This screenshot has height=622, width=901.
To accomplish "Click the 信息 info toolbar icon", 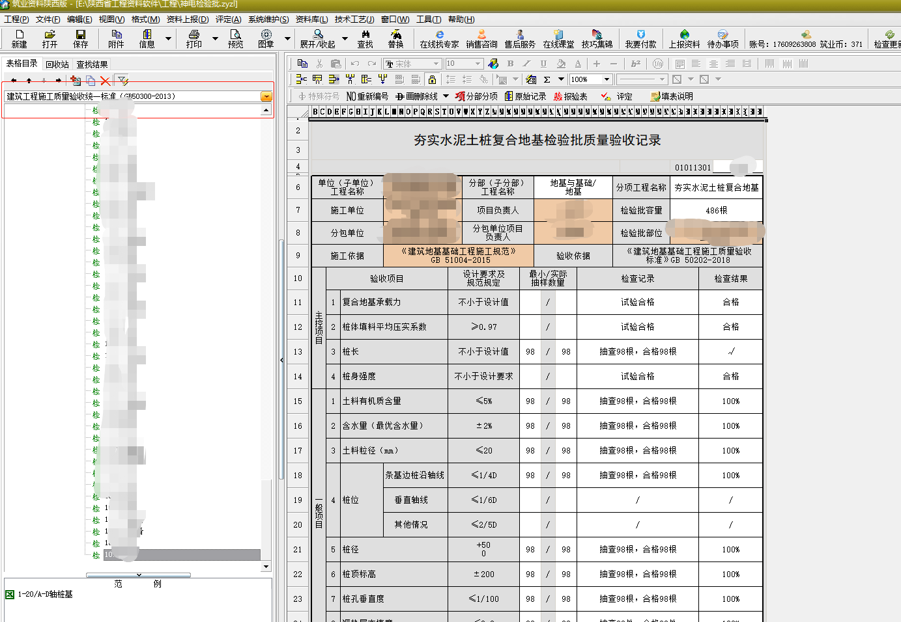I will point(147,38).
